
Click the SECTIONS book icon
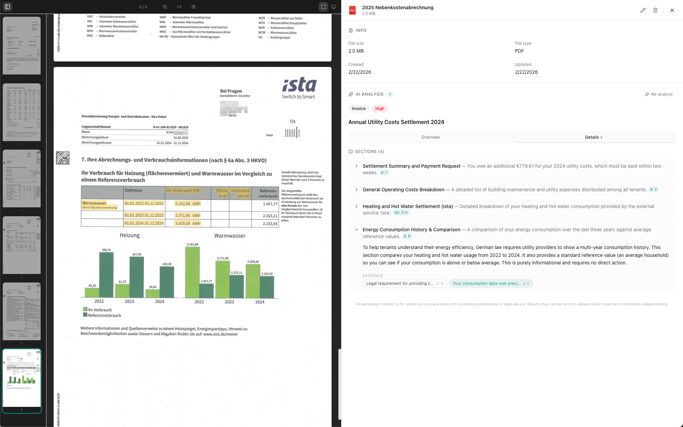tap(351, 152)
